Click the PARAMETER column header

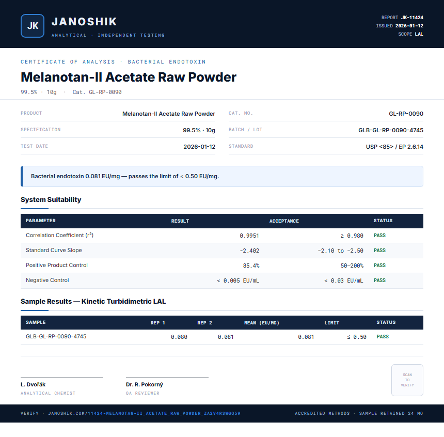click(40, 221)
